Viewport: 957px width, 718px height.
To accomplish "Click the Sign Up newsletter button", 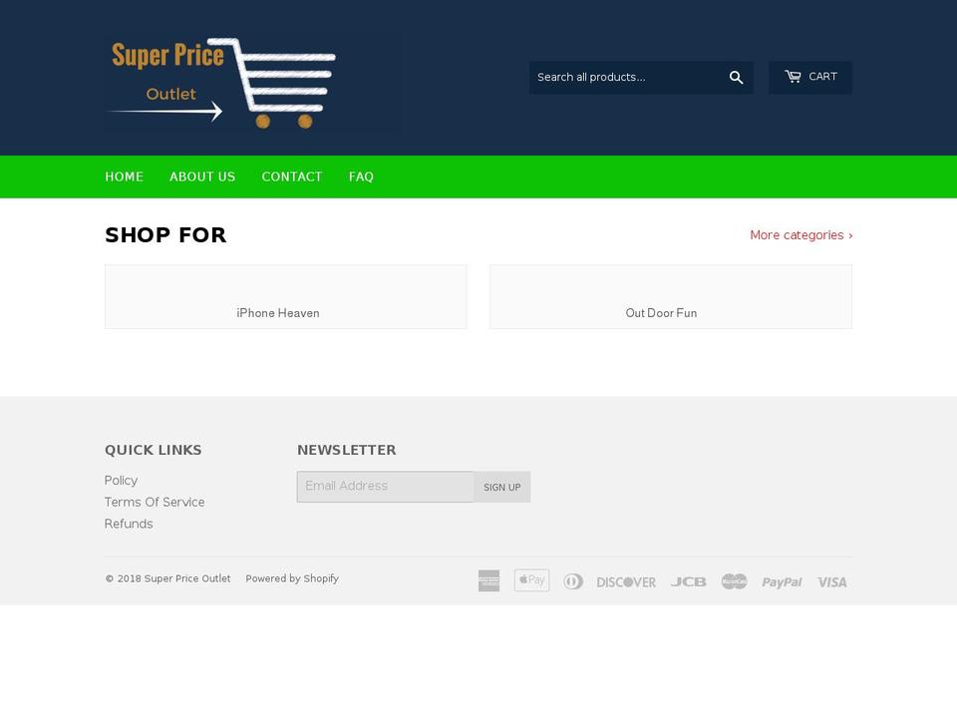I will 501,487.
